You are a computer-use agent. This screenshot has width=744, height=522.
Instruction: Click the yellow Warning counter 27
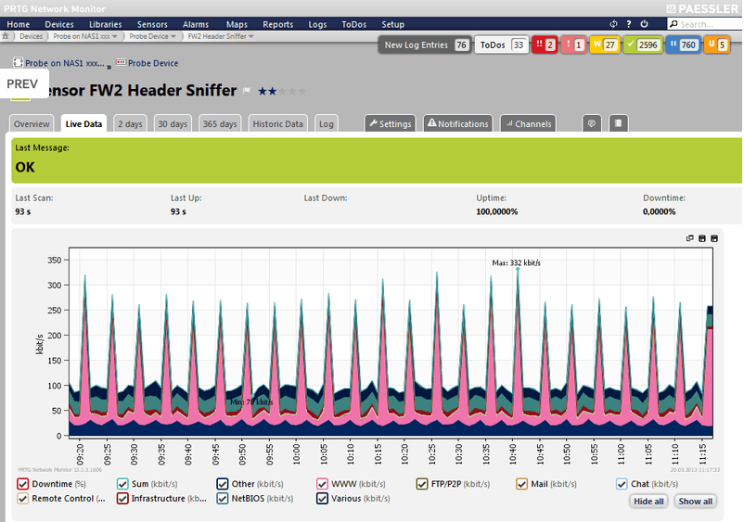[x=605, y=45]
